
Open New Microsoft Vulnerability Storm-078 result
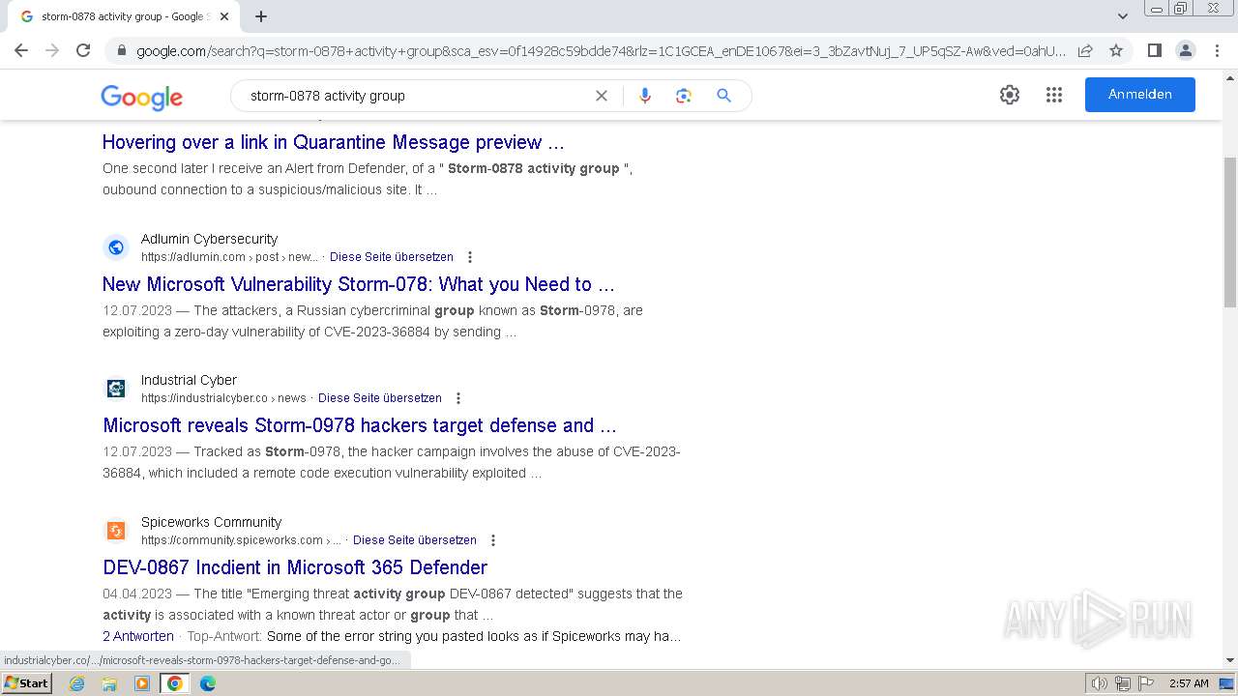[359, 284]
